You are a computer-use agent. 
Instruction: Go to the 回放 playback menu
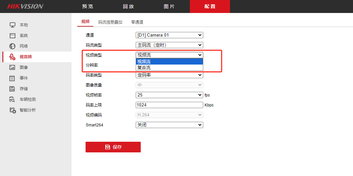point(129,7)
